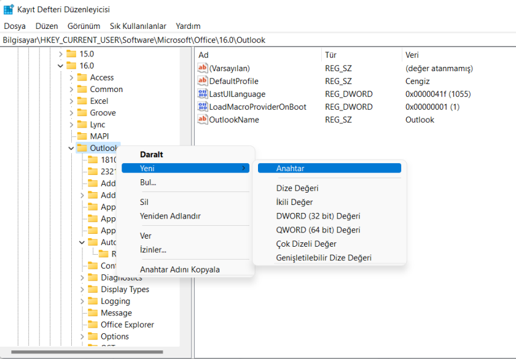
Task: Click the LoadMacroProviderOnBoot binary icon
Action: coord(203,107)
